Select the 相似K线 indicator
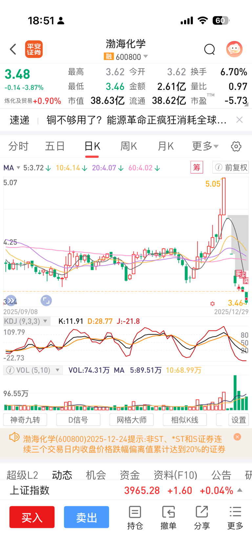The height and width of the screenshot is (548, 252). 185,420
